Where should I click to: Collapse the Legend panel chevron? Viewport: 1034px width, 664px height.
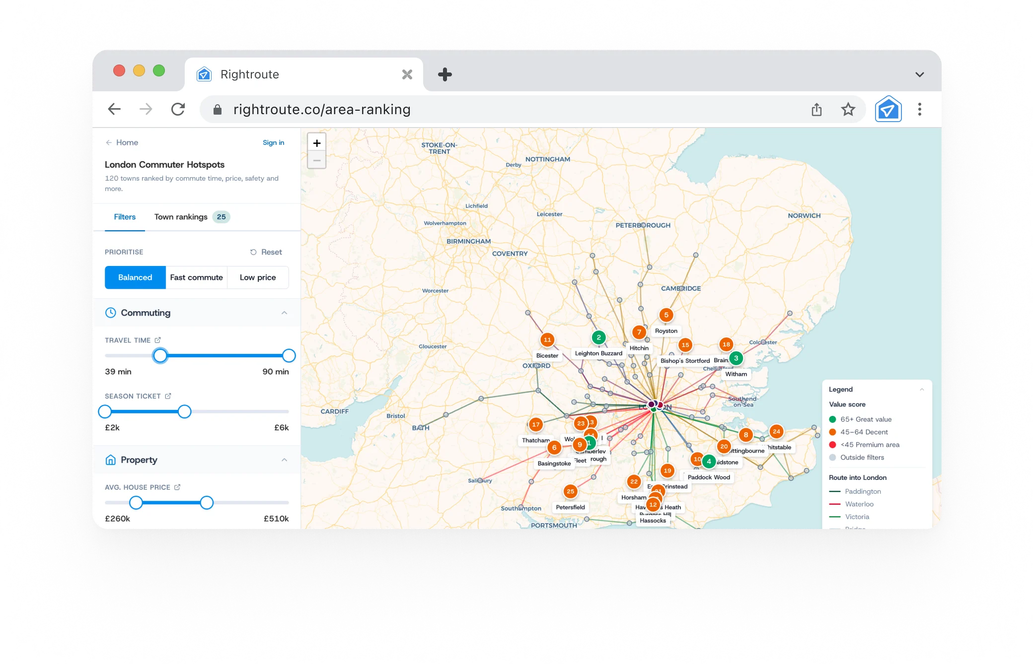click(922, 390)
